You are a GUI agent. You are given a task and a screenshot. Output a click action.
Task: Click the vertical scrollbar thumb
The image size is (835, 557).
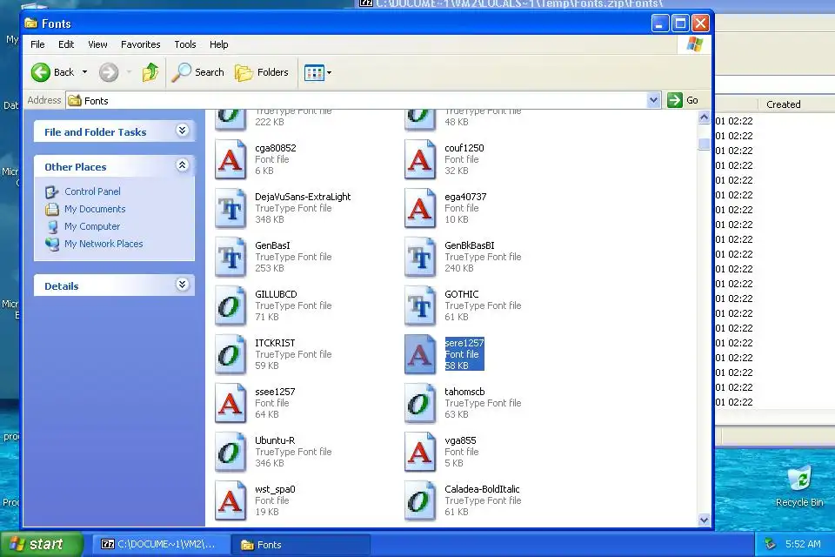click(704, 144)
